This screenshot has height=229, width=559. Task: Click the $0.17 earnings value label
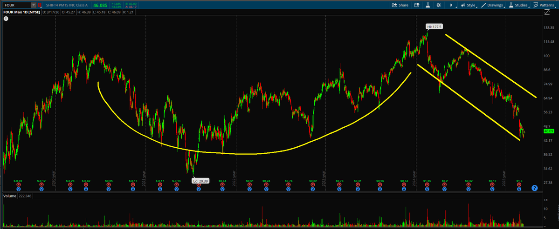(492, 181)
